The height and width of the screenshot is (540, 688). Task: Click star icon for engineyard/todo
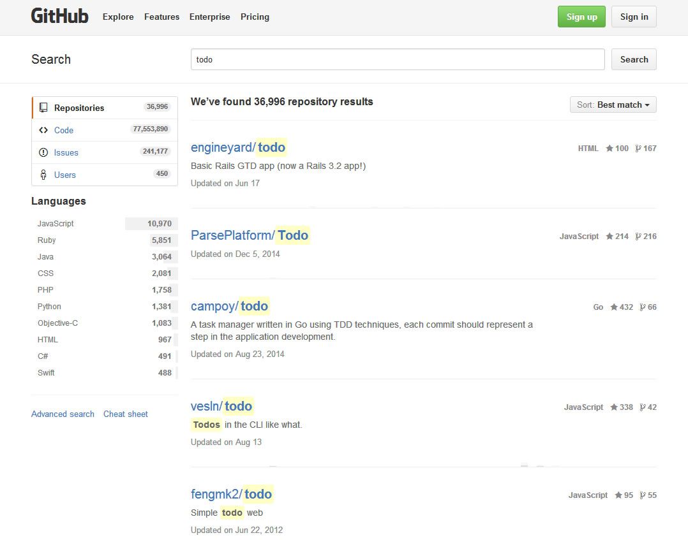coord(609,148)
